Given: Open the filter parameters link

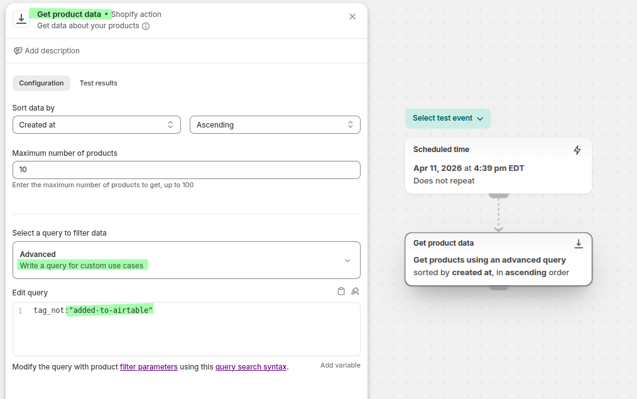Looking at the screenshot, I should tap(148, 367).
